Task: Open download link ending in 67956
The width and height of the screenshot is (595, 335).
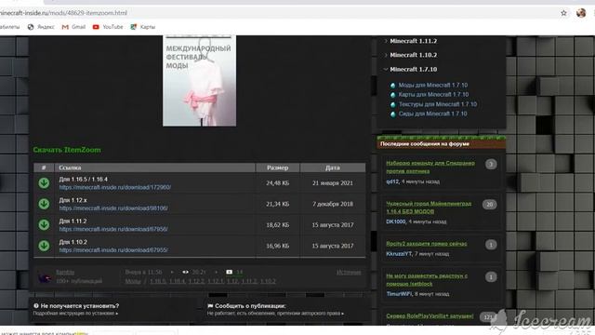Action: [x=113, y=229]
